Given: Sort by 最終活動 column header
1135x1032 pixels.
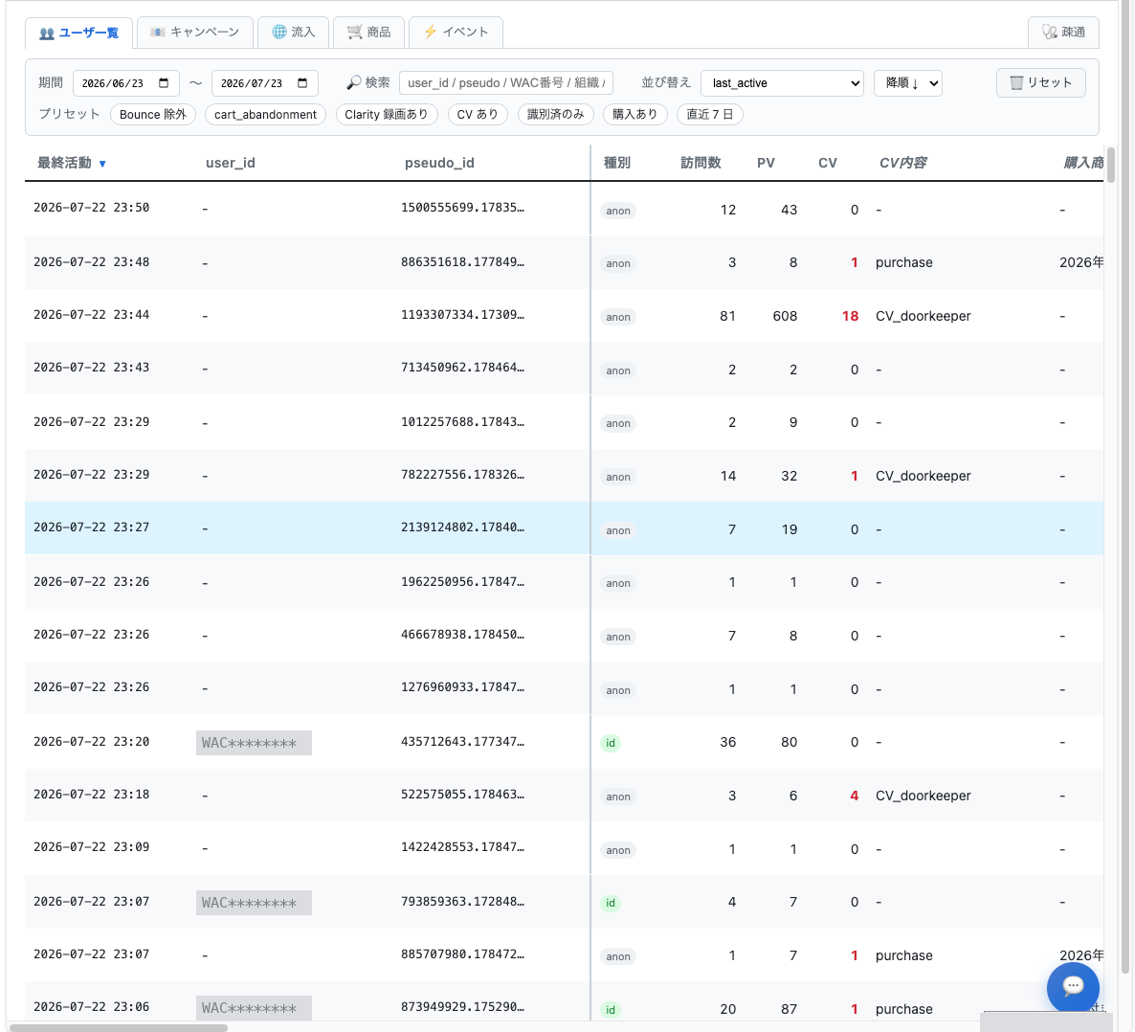Looking at the screenshot, I should 72,163.
